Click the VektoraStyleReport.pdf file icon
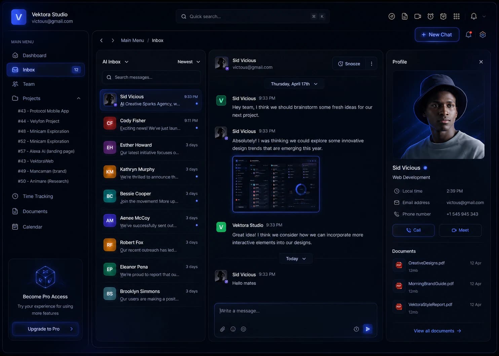The height and width of the screenshot is (356, 499). coord(399,307)
